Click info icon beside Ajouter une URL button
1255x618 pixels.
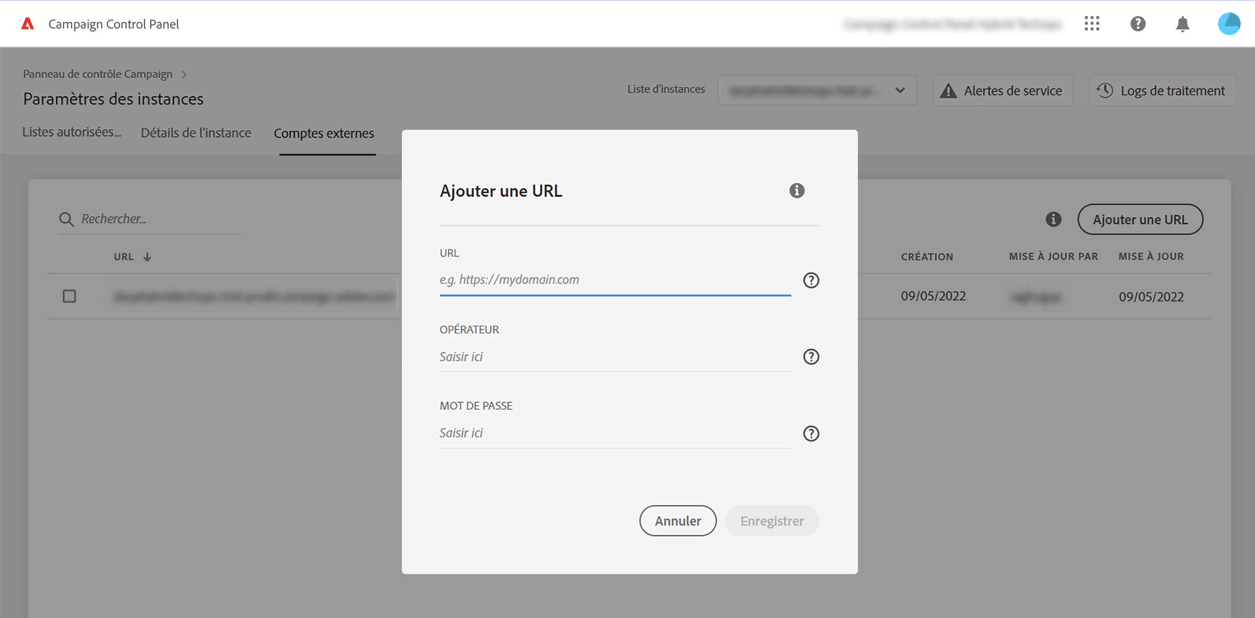(1053, 219)
